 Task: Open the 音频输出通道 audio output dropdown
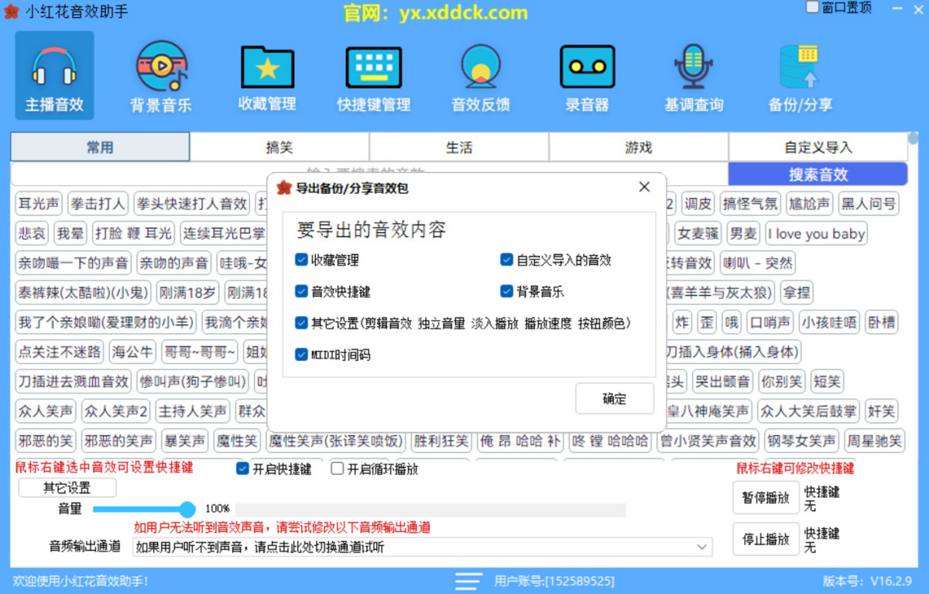706,547
